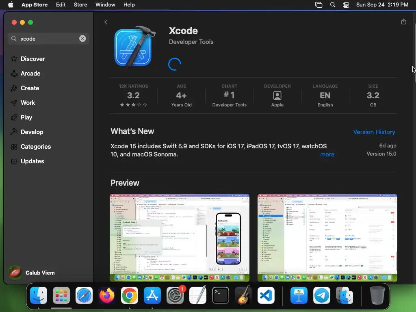This screenshot has width=416, height=312.
Task: Expand What's New with more
Action: click(x=327, y=154)
